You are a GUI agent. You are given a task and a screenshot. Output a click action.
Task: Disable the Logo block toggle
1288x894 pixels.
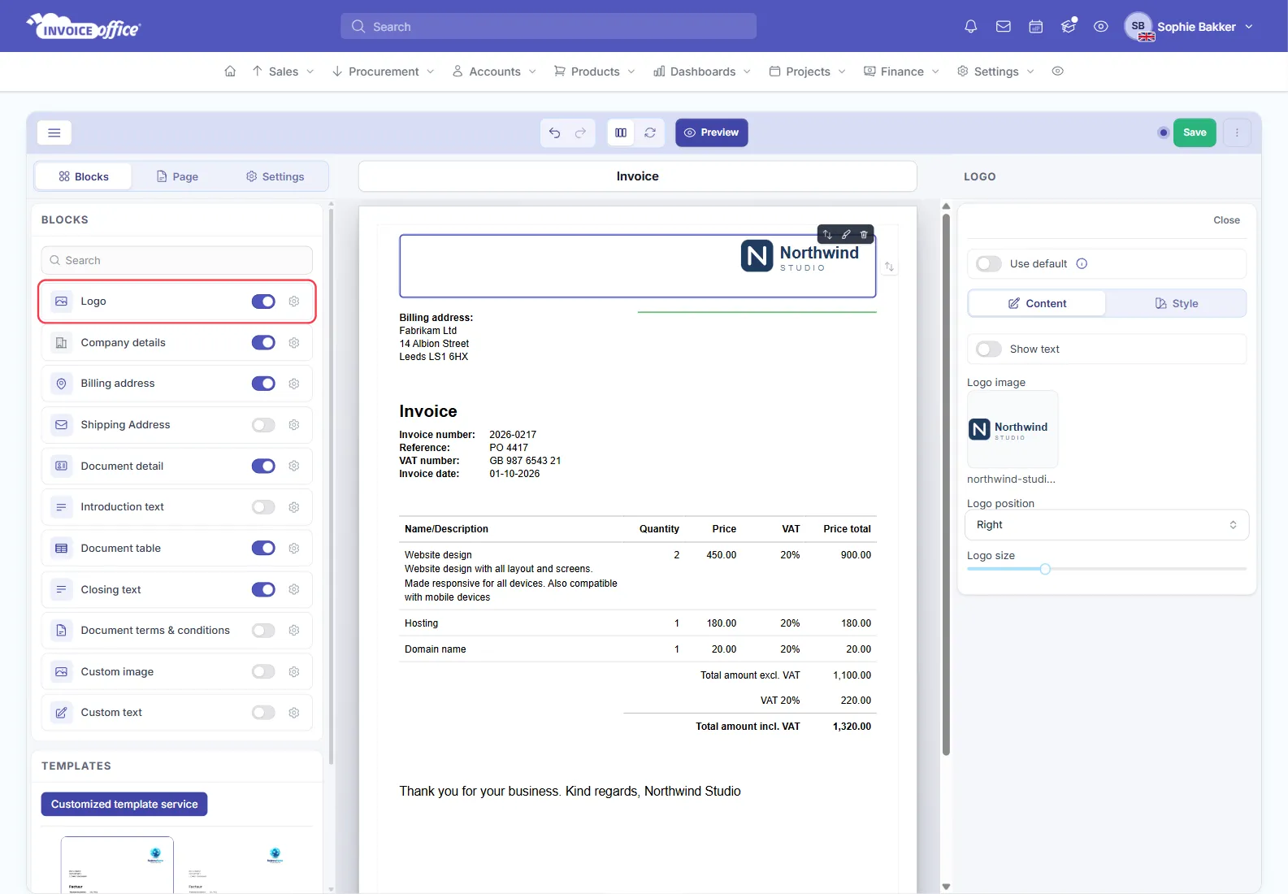[263, 302]
